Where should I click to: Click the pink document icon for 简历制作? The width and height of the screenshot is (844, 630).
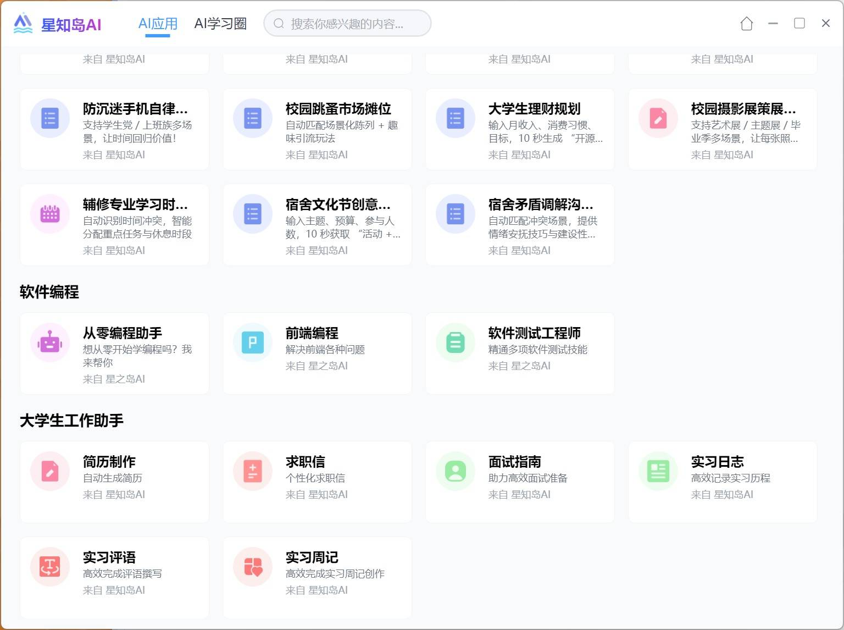coord(50,471)
